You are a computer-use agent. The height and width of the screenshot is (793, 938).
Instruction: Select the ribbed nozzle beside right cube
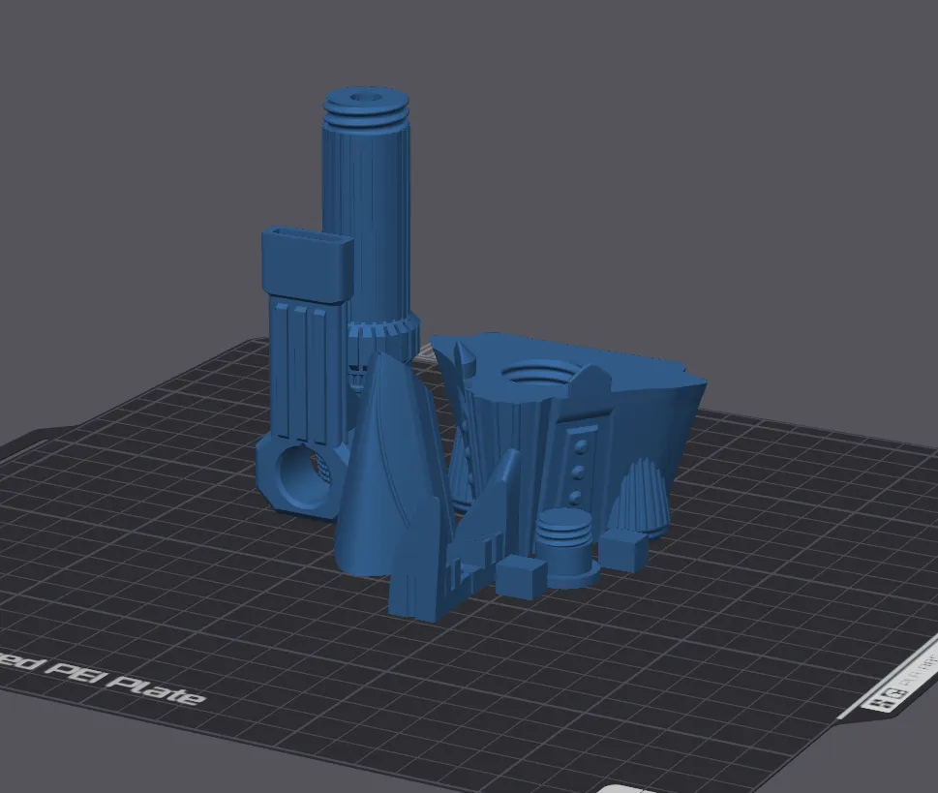click(643, 497)
